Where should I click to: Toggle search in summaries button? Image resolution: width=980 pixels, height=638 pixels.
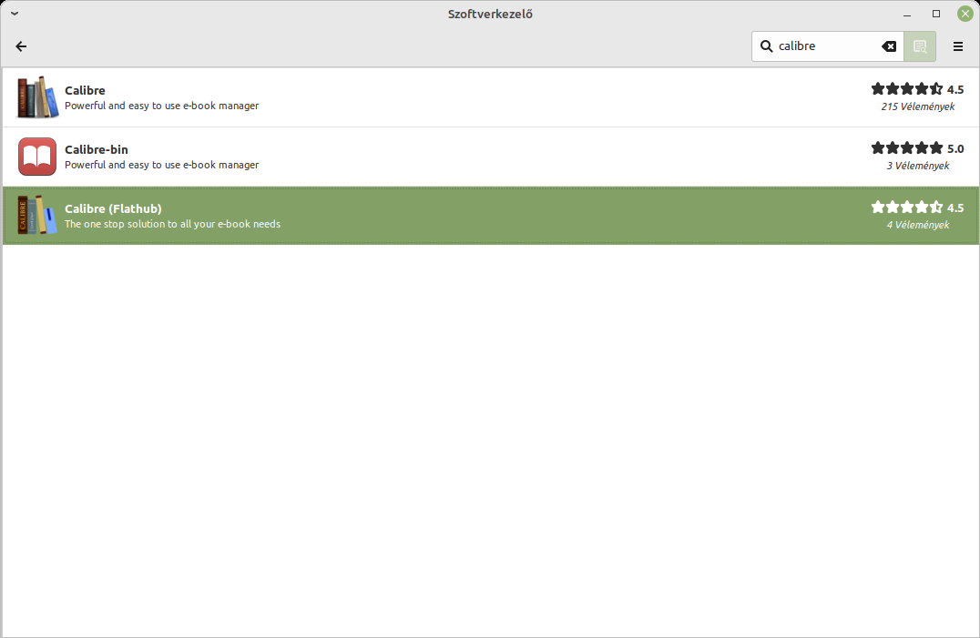(920, 46)
